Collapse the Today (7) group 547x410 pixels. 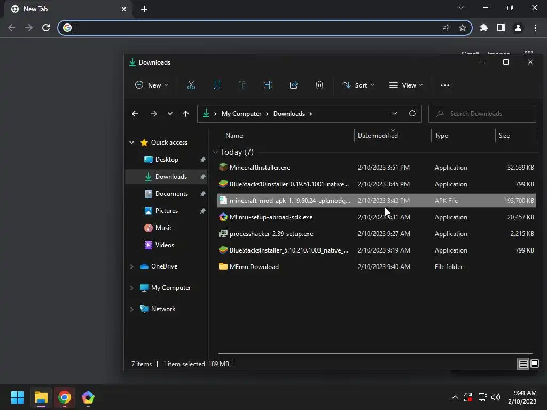tap(215, 152)
